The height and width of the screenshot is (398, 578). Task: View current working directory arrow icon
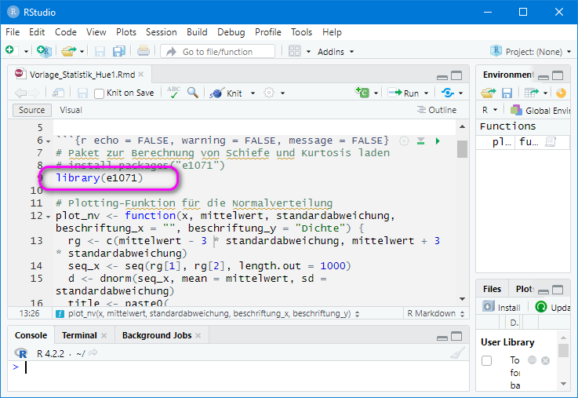[x=93, y=353]
